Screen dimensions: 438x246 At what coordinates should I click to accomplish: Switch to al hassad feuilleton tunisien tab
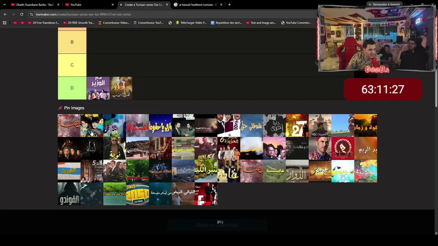coord(198,5)
